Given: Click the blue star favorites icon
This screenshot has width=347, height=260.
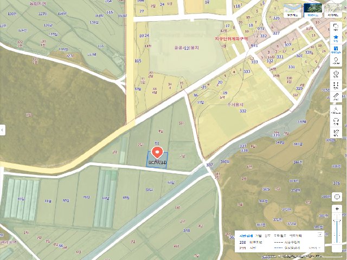Looking at the screenshot, I should [336, 38].
